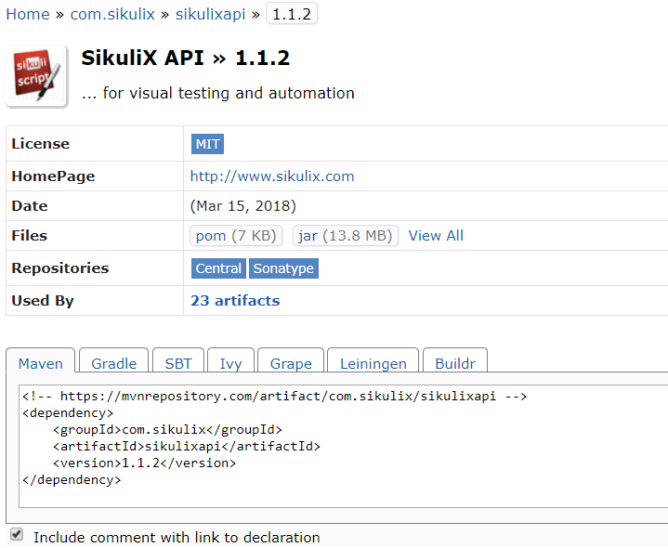Screen dimensions: 668x548
Task: Click the MIT license badge
Action: (x=207, y=144)
